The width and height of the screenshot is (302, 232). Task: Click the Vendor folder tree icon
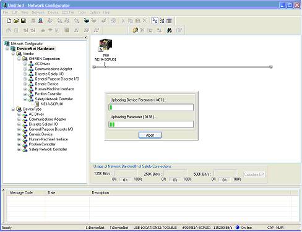click(x=19, y=54)
